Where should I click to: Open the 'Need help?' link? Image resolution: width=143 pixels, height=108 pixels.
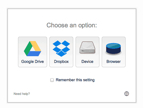click(22, 94)
